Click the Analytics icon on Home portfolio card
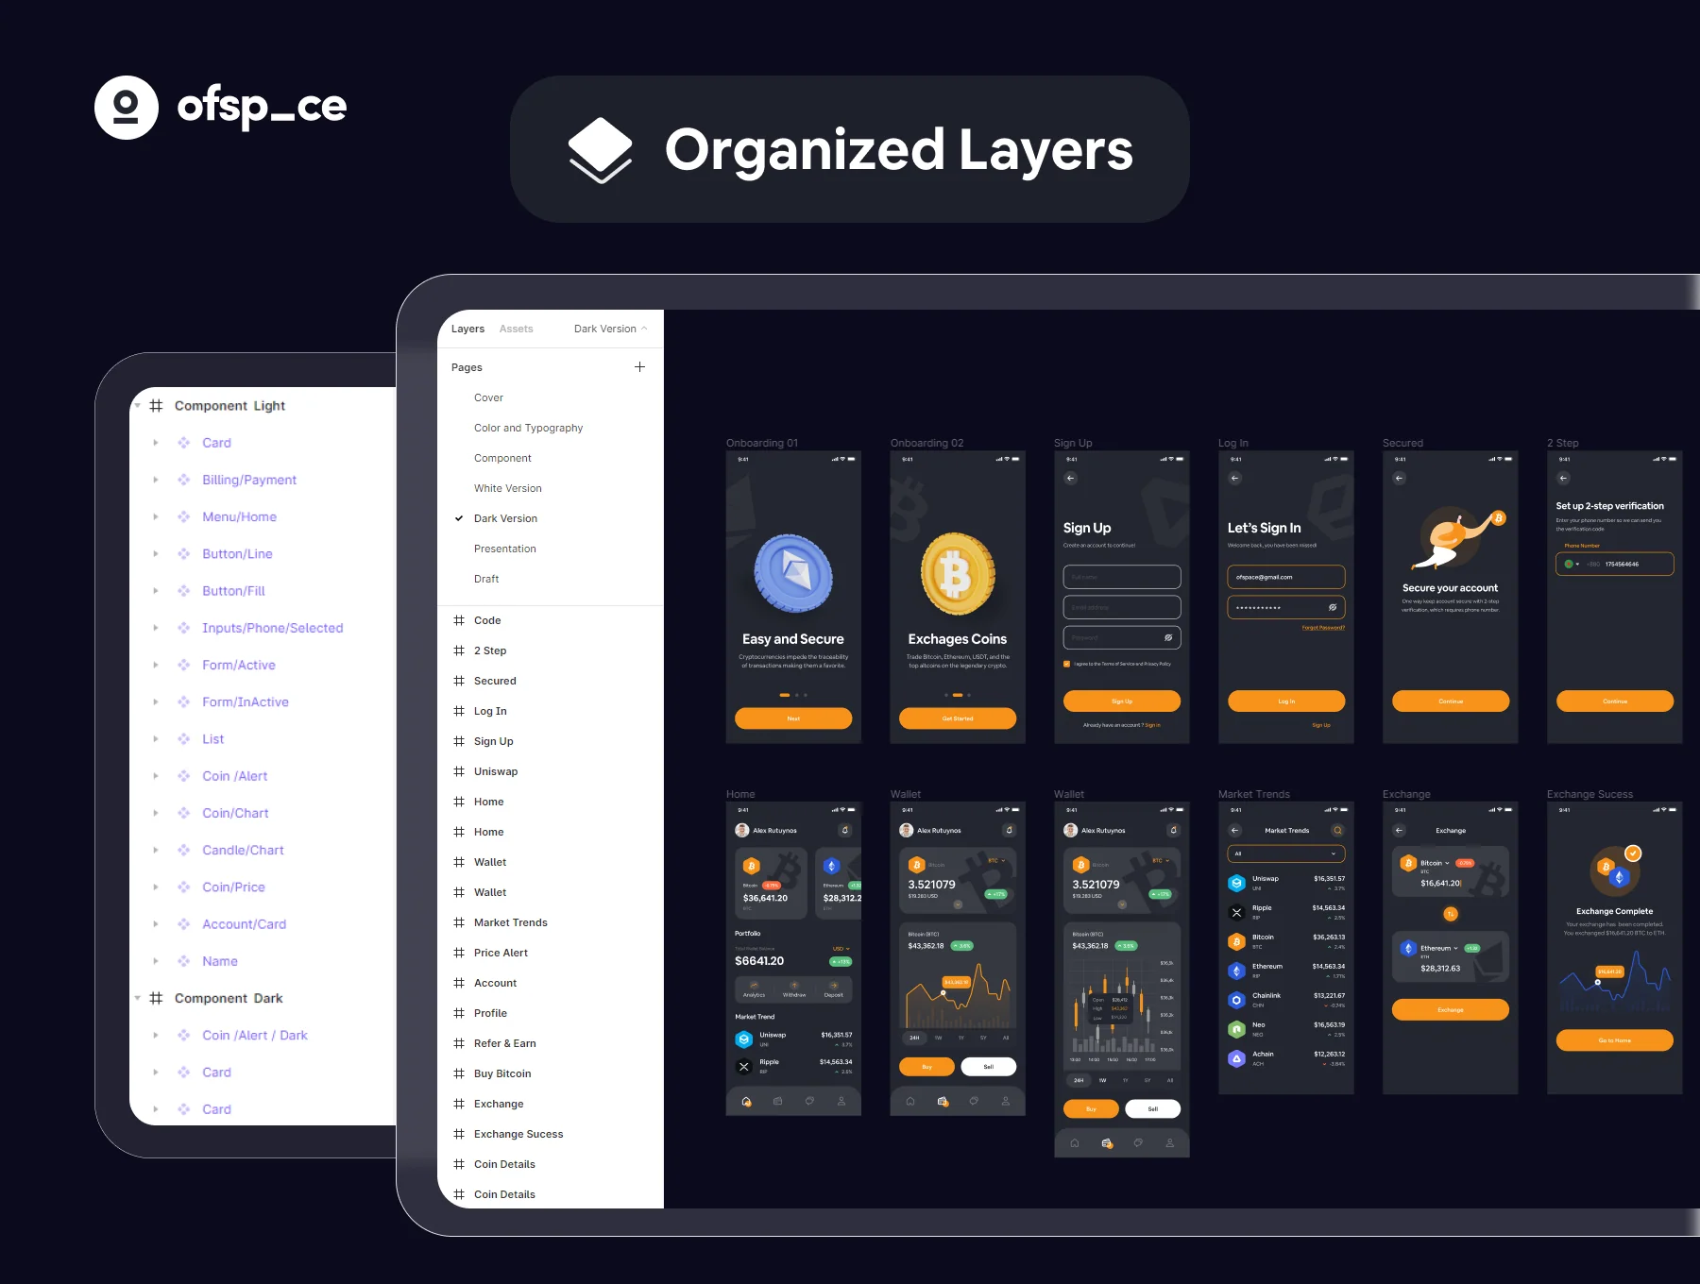Viewport: 1700px width, 1284px height. click(754, 986)
